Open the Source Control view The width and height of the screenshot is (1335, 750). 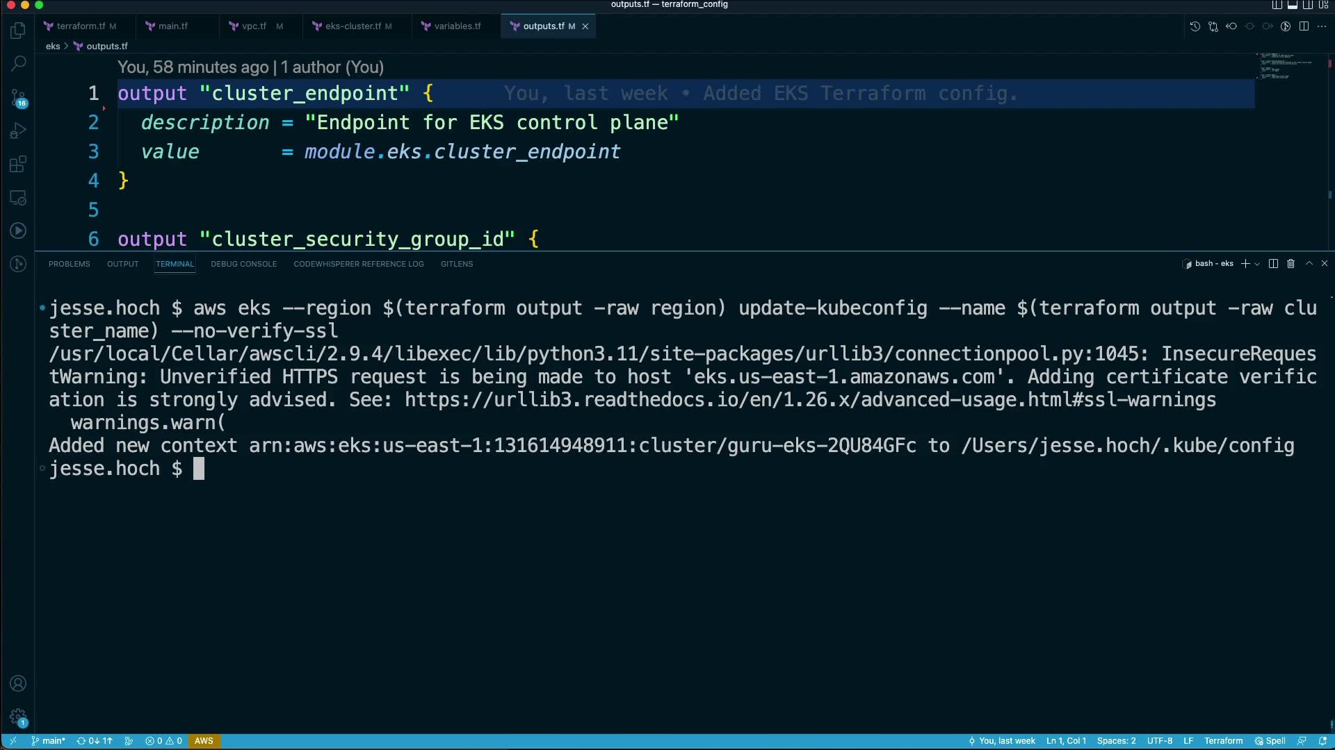pos(18,97)
